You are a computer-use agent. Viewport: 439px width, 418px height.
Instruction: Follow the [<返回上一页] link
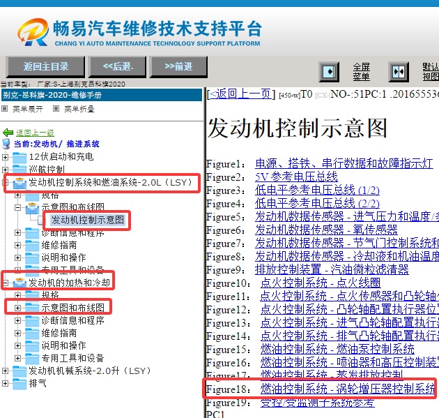click(x=241, y=94)
